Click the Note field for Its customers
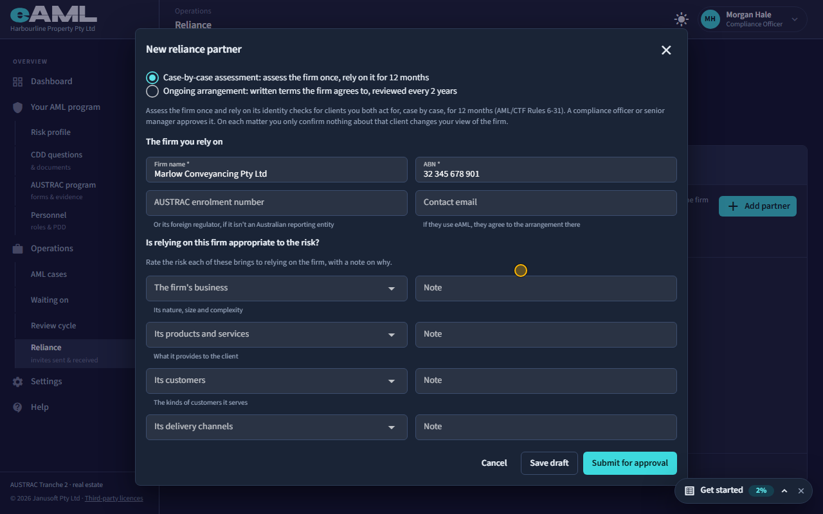The height and width of the screenshot is (514, 823). click(x=546, y=381)
